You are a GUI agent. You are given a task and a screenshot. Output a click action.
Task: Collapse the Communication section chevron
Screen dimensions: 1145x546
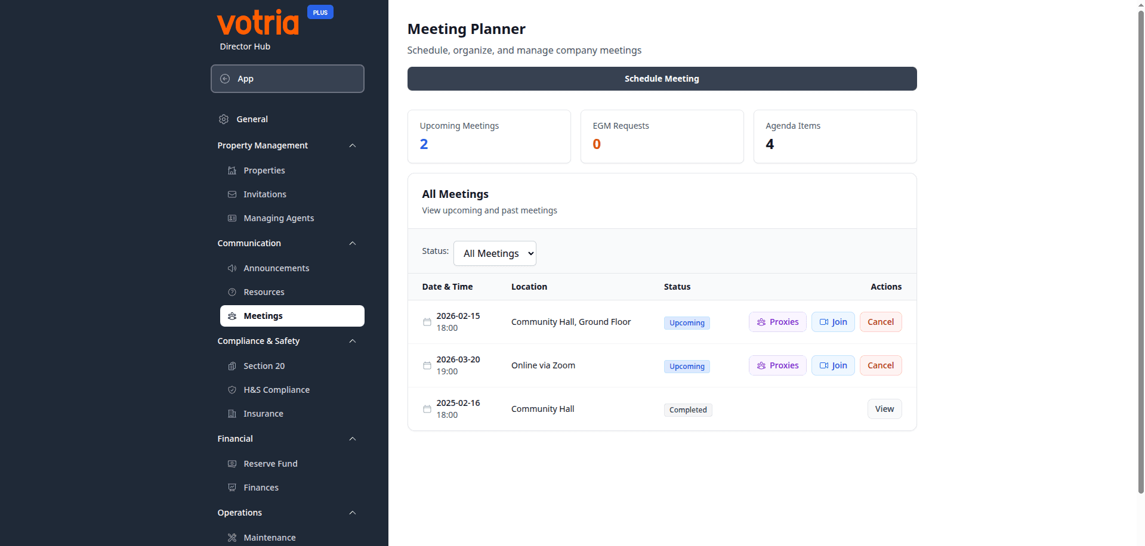pos(352,243)
